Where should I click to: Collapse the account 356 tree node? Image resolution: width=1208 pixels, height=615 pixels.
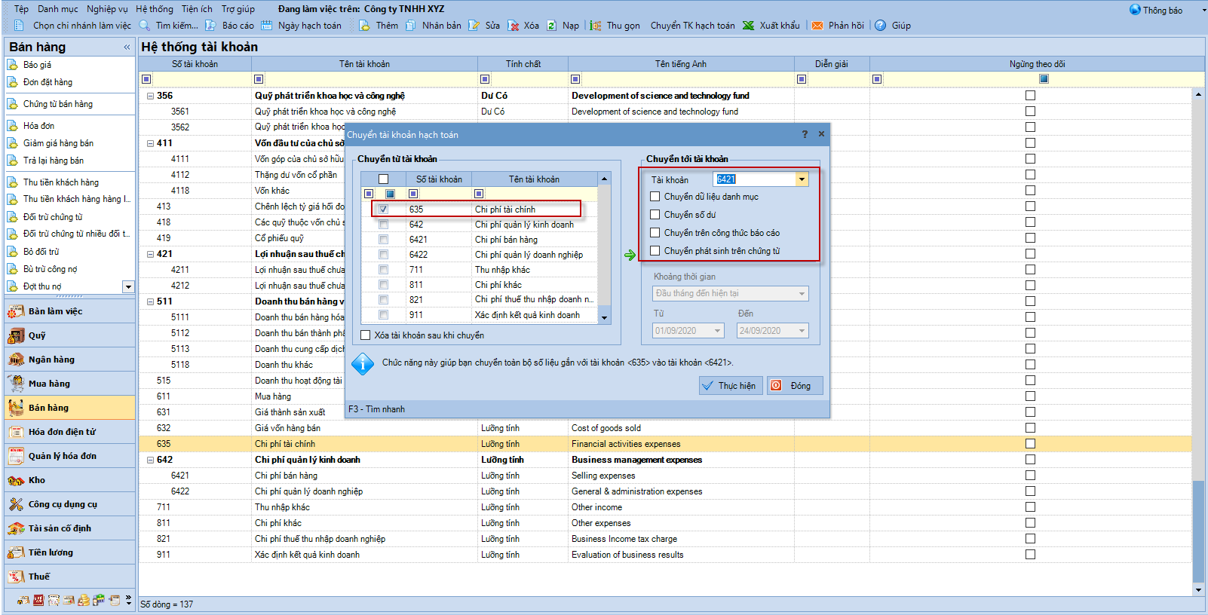pos(150,96)
